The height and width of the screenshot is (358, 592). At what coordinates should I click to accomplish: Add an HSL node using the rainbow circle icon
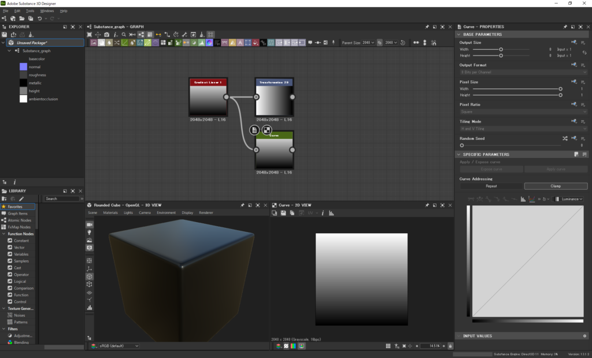point(209,43)
